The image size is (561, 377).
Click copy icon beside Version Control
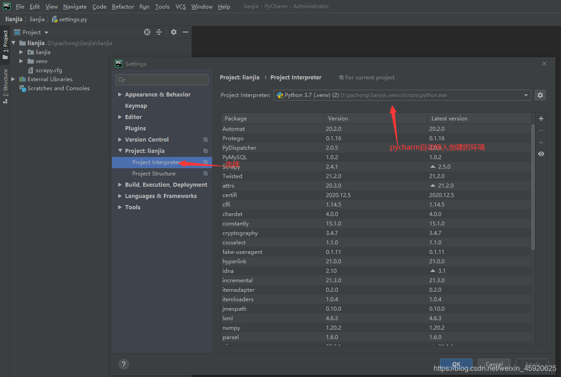click(205, 140)
